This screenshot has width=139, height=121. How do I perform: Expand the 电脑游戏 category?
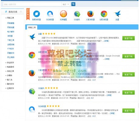click(x=10, y=67)
